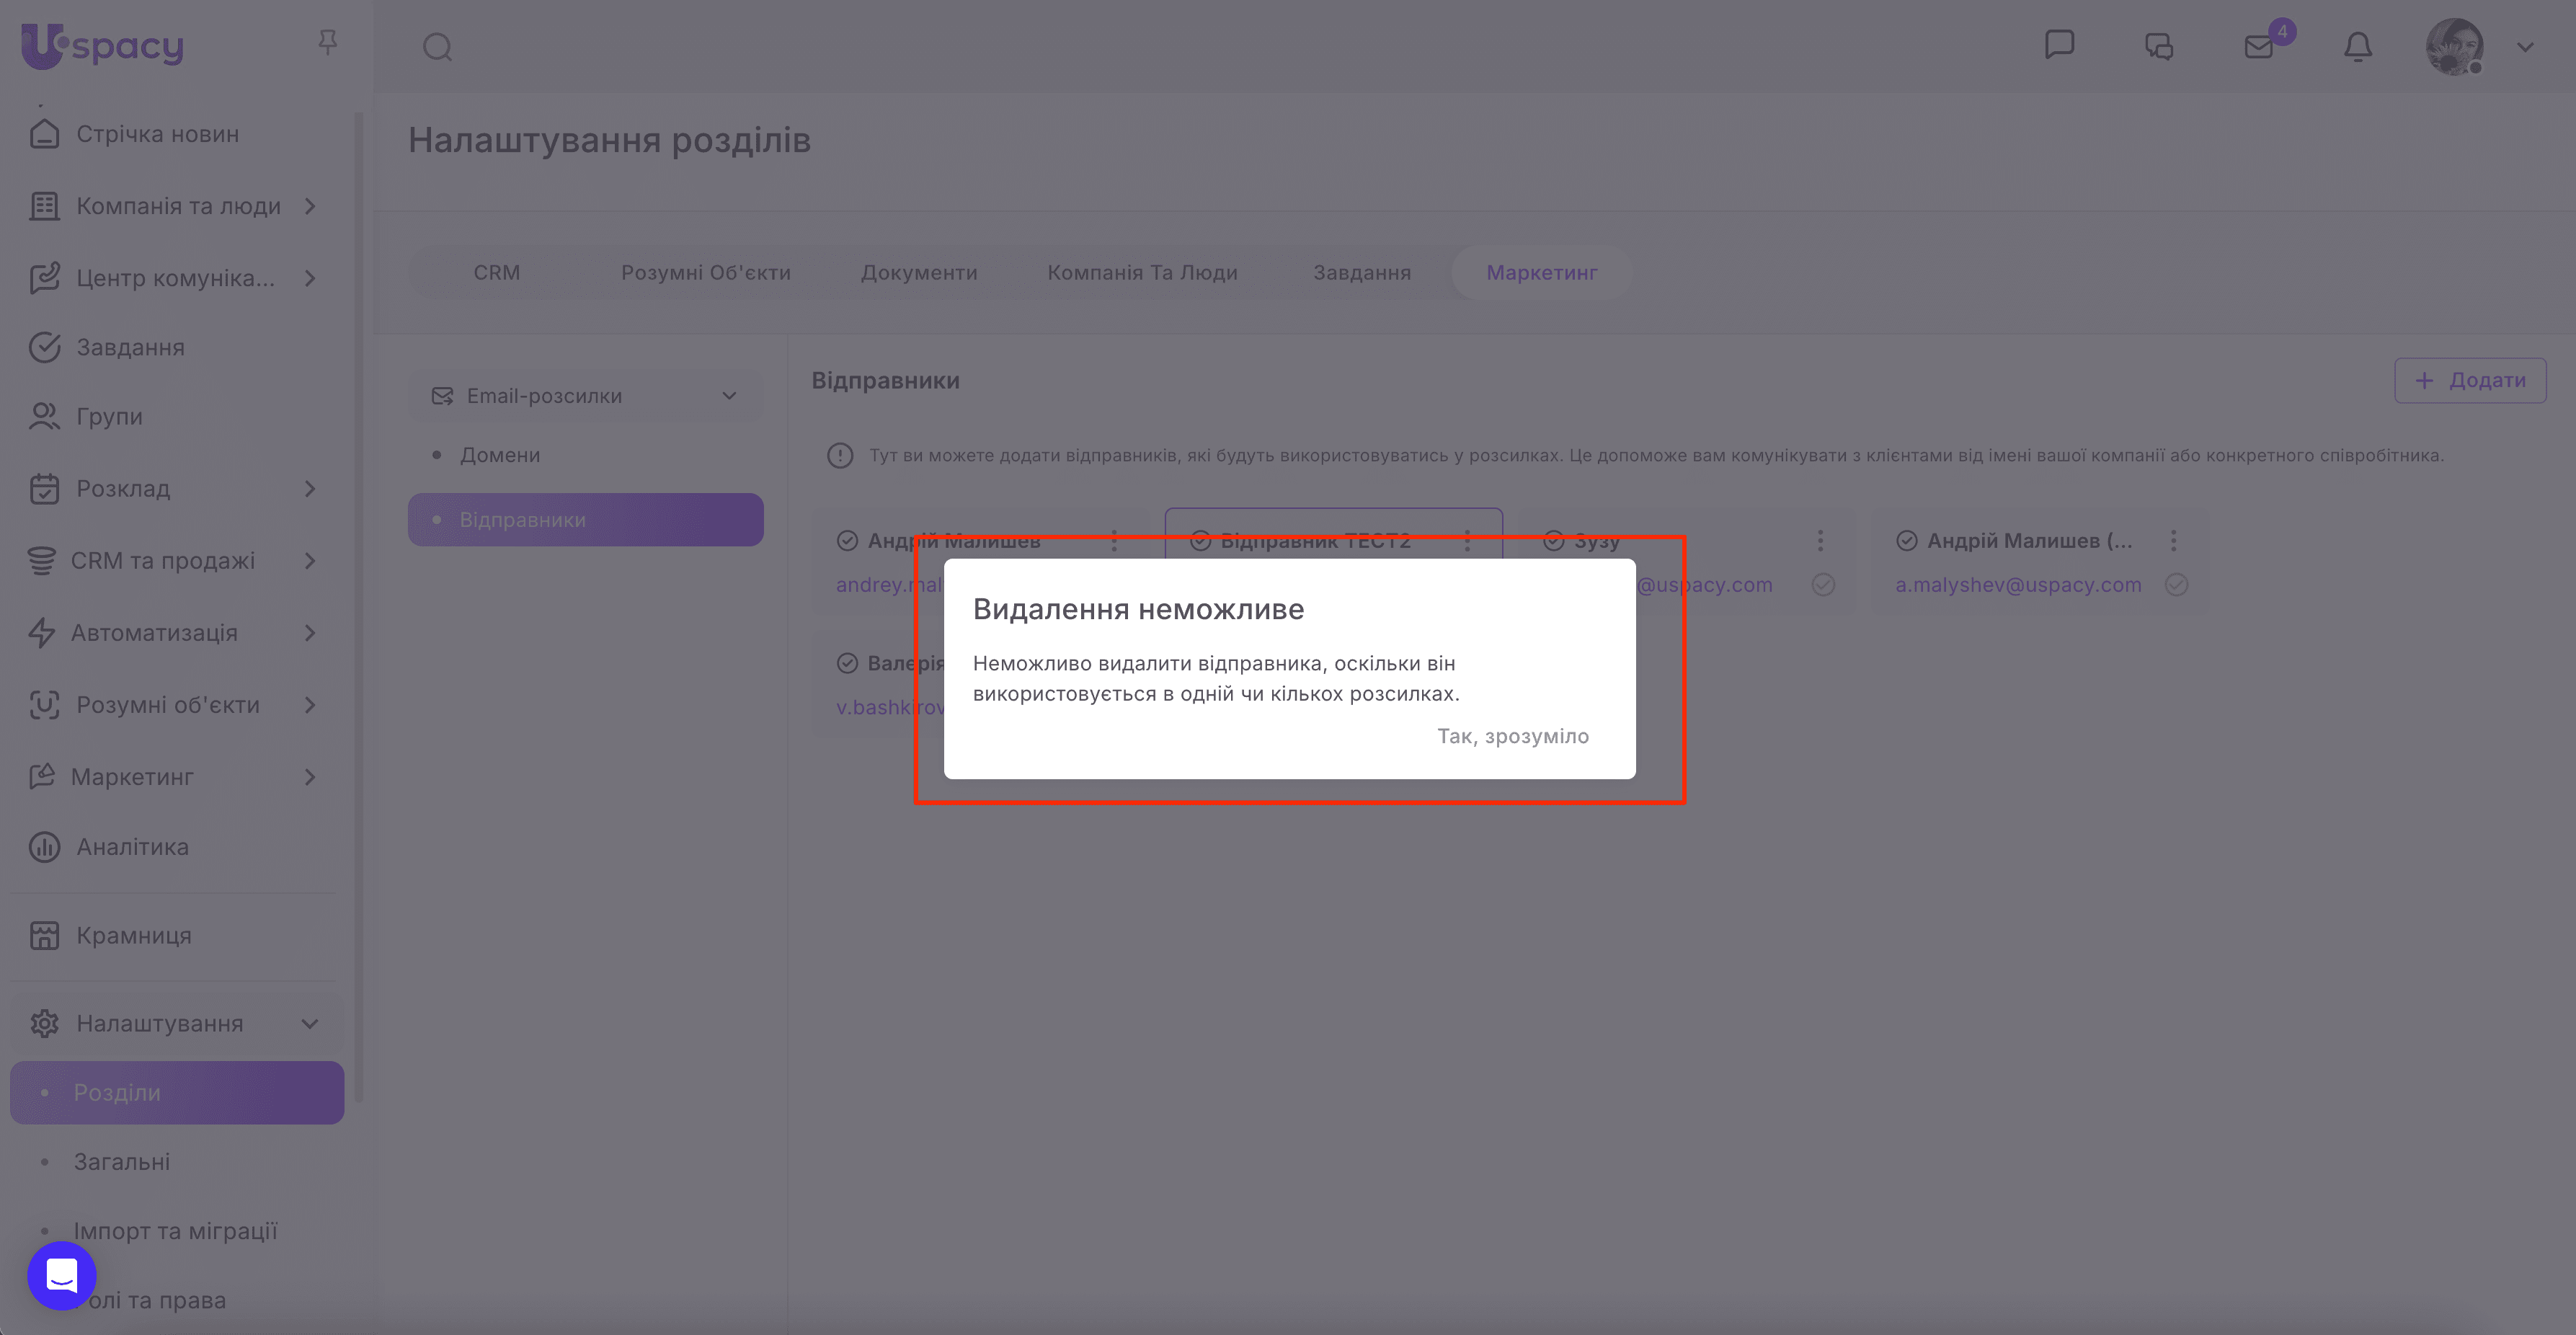This screenshot has width=2576, height=1335.
Task: Open the notifications bell icon
Action: tap(2357, 46)
